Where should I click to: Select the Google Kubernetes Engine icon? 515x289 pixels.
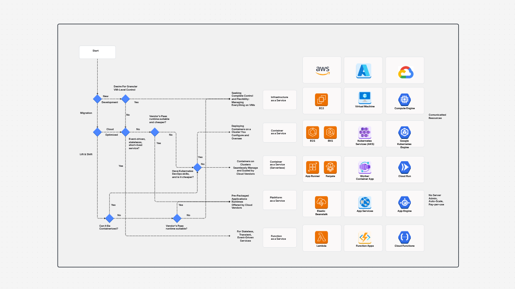coord(404,132)
